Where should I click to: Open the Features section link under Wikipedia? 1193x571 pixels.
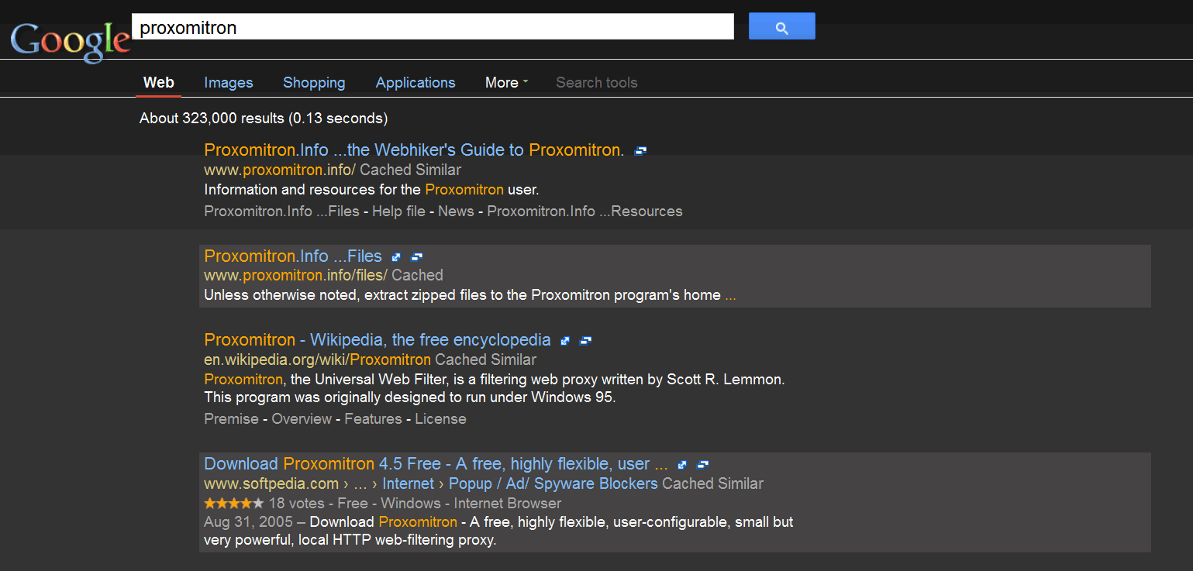pyautogui.click(x=373, y=419)
